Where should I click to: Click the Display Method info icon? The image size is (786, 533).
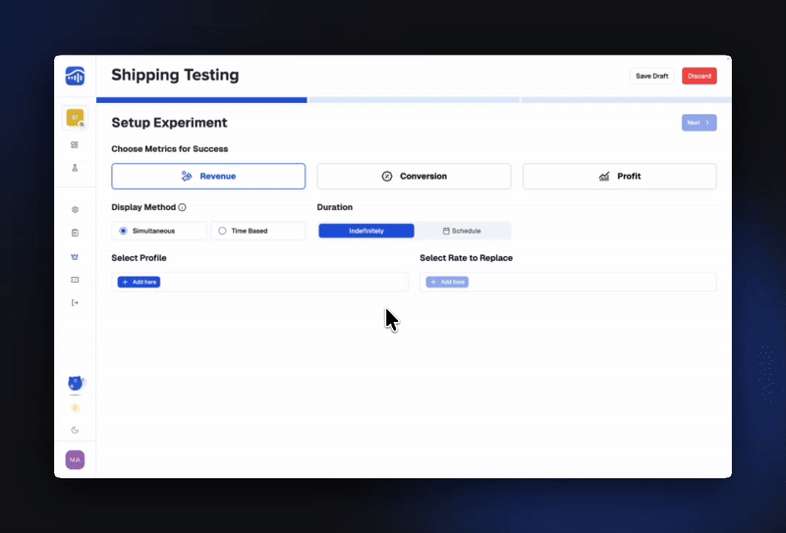tap(183, 208)
